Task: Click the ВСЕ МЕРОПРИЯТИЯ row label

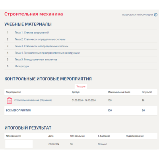Action: tap(18, 111)
